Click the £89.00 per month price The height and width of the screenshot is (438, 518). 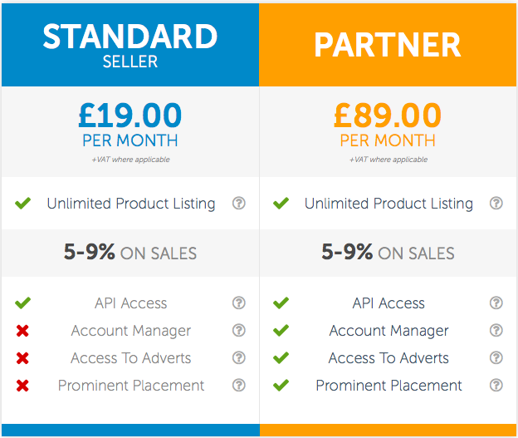coord(388,124)
